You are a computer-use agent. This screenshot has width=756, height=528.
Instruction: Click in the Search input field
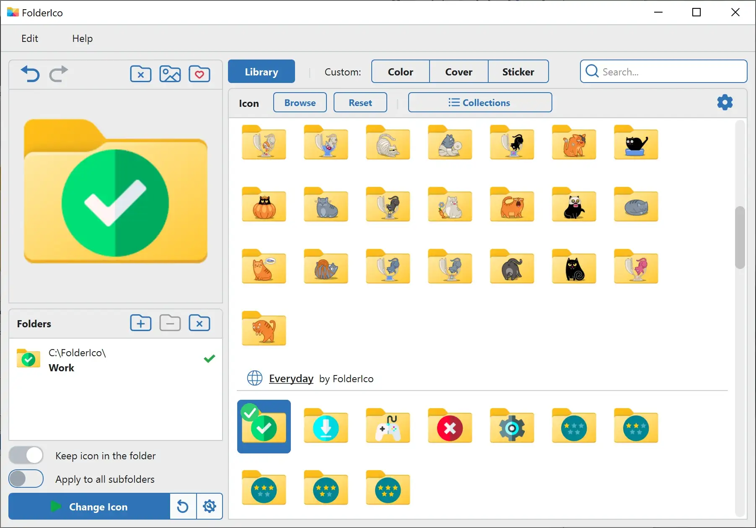664,72
